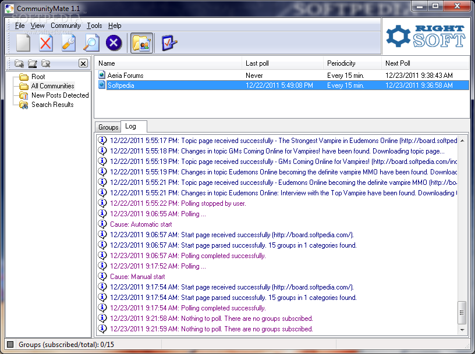The height and width of the screenshot is (354, 475).
Task: Click the checkmark options toolbar icon
Action: (x=169, y=43)
